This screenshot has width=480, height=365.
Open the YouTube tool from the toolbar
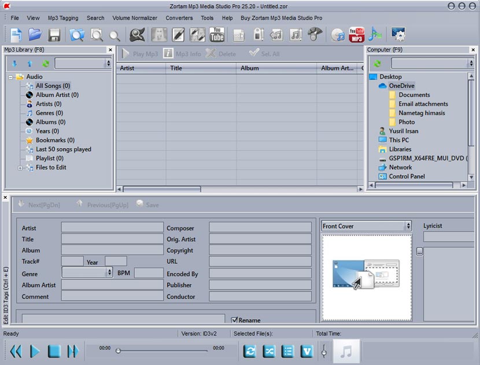click(217, 35)
